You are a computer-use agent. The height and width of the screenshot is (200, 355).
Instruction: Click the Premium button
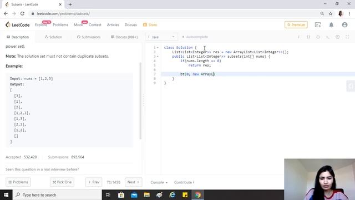[x=296, y=24]
